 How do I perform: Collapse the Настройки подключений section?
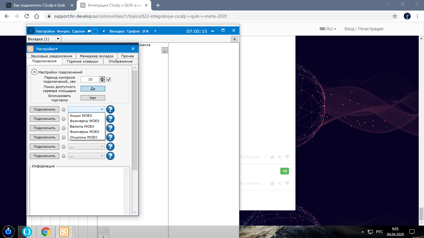(34, 72)
